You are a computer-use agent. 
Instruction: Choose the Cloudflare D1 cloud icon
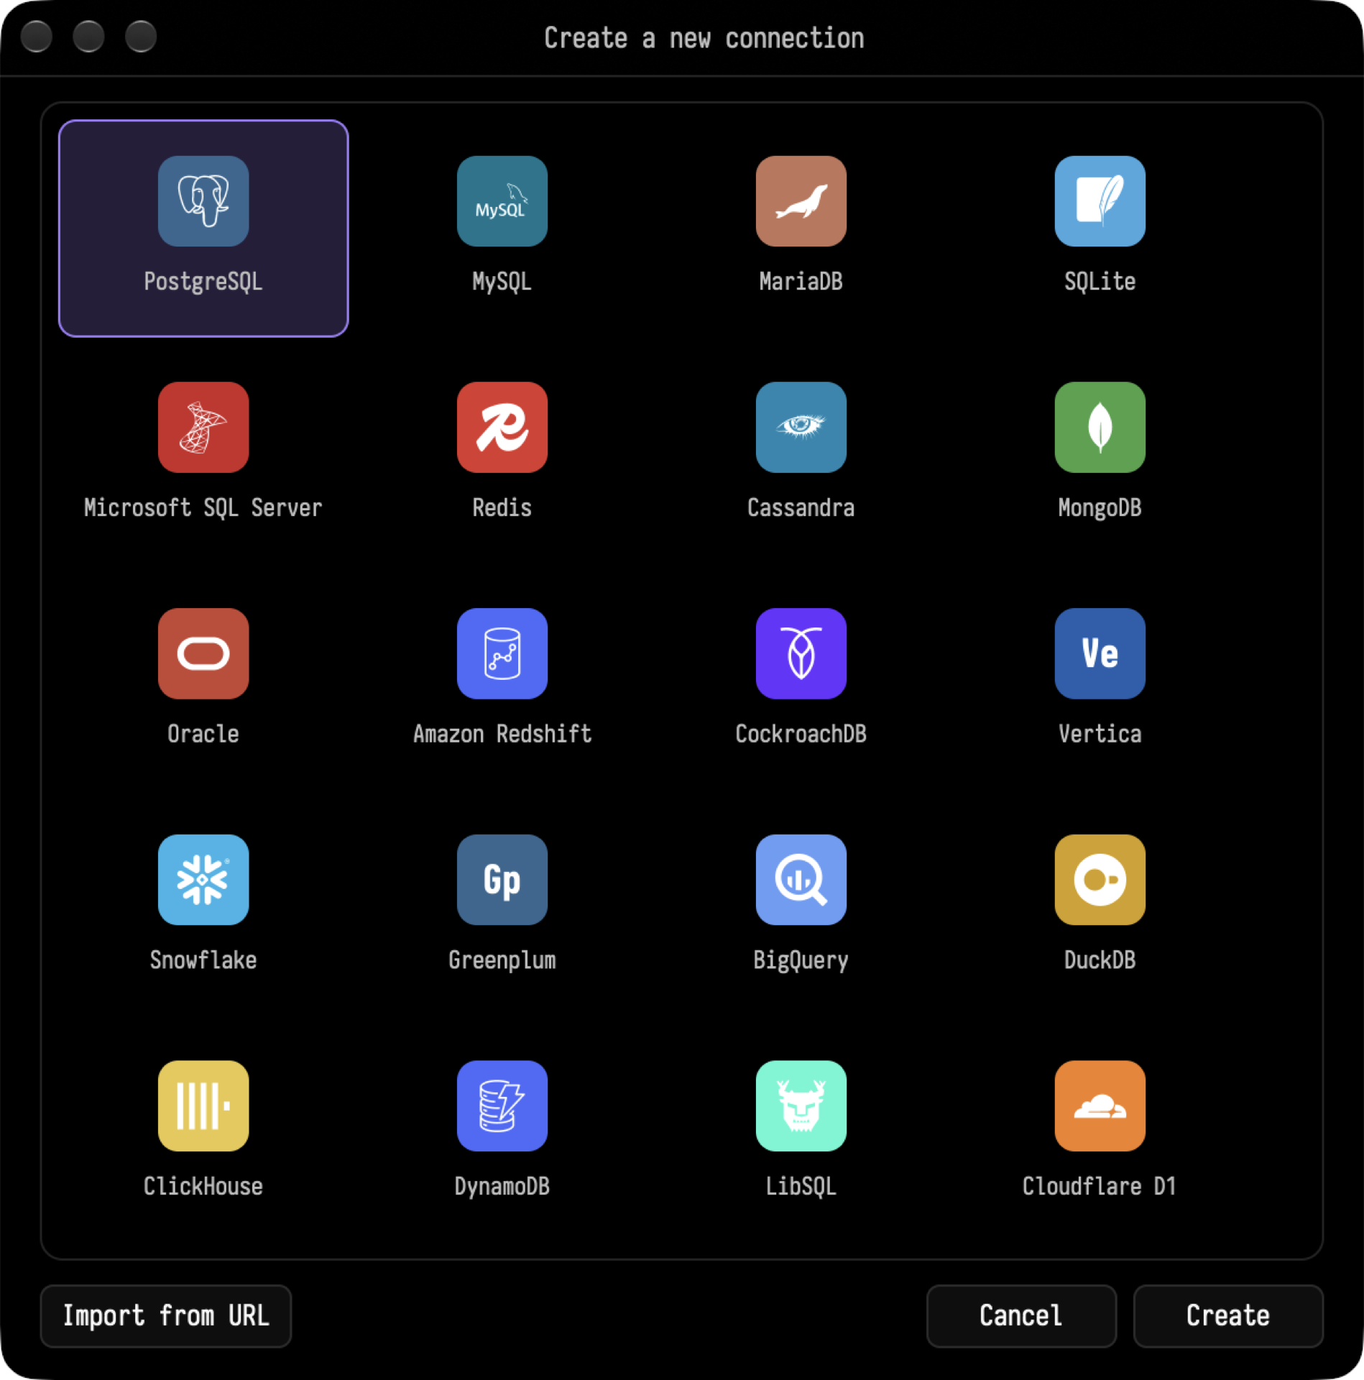1100,1105
